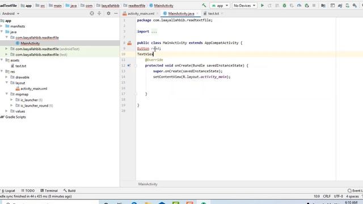Click the UTF-8 encoding in status bar
363x204 pixels.
(338, 196)
